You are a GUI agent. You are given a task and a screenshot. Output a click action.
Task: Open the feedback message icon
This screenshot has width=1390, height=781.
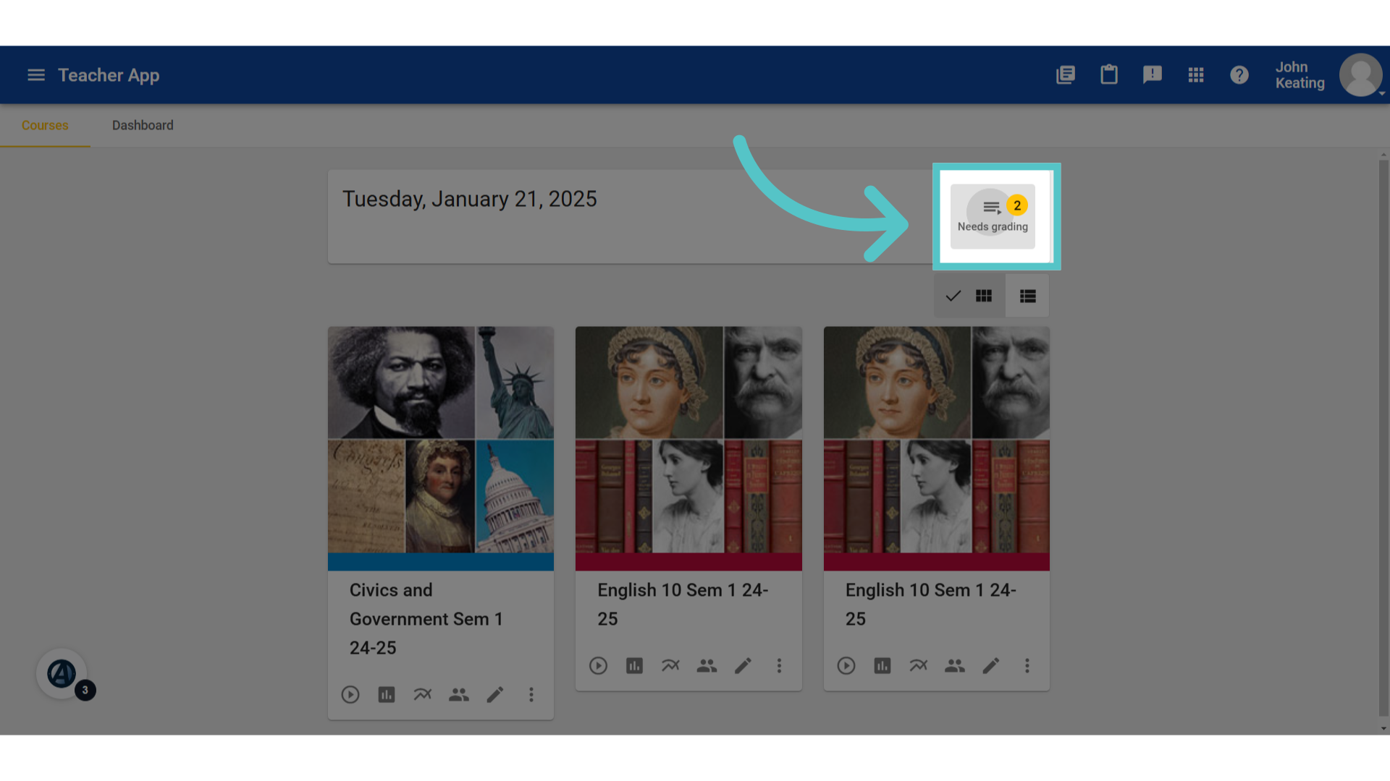1153,75
